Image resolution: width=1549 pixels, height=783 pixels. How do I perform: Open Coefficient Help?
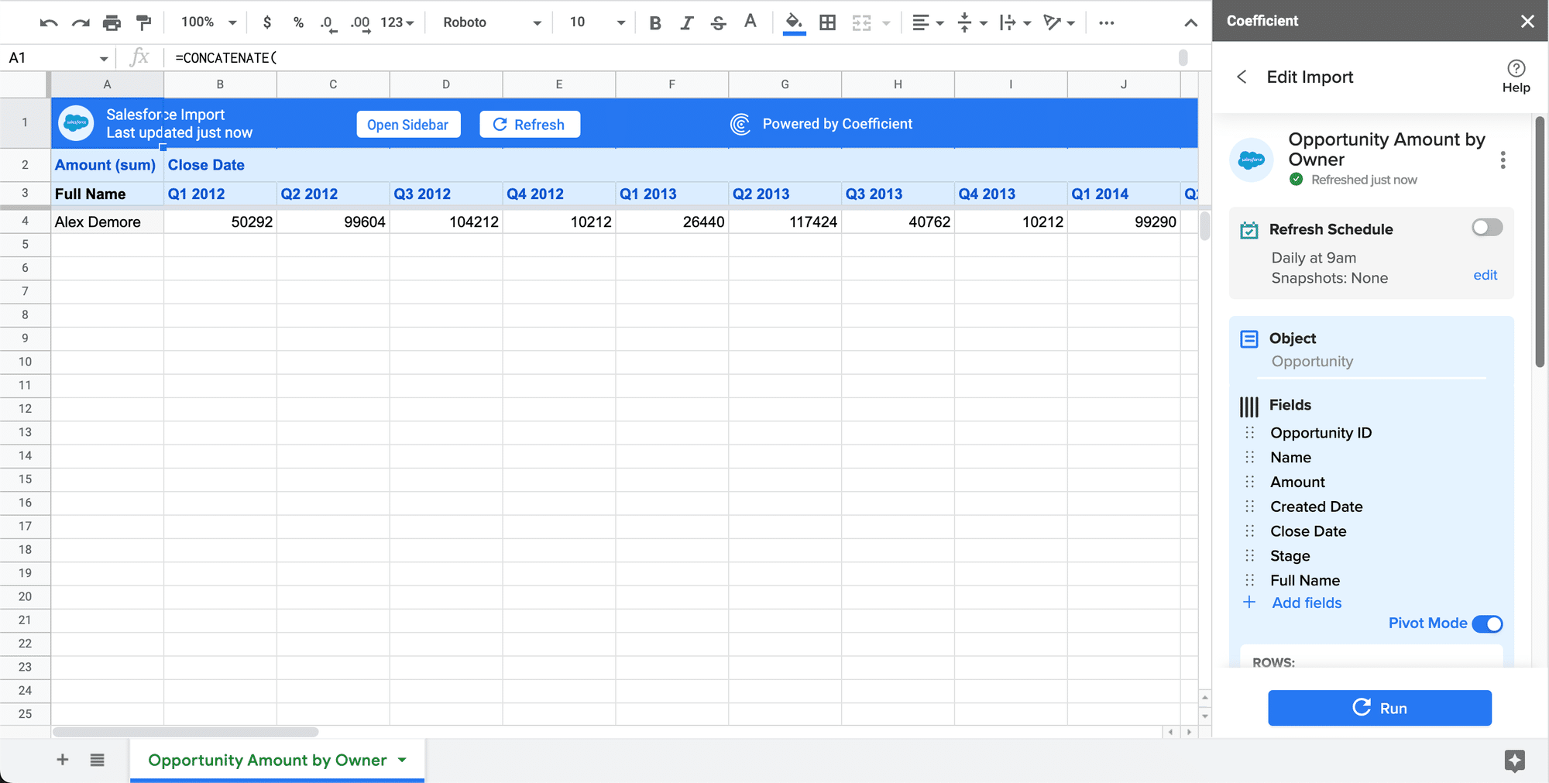click(x=1516, y=76)
